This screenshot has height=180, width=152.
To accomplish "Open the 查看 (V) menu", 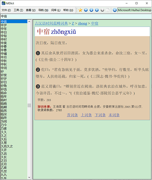I will pyautogui.click(x=31, y=10).
